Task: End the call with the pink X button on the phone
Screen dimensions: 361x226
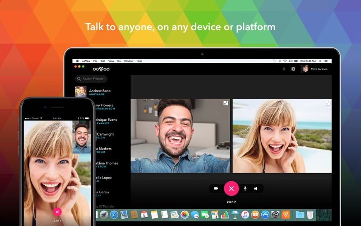Action: (57, 212)
